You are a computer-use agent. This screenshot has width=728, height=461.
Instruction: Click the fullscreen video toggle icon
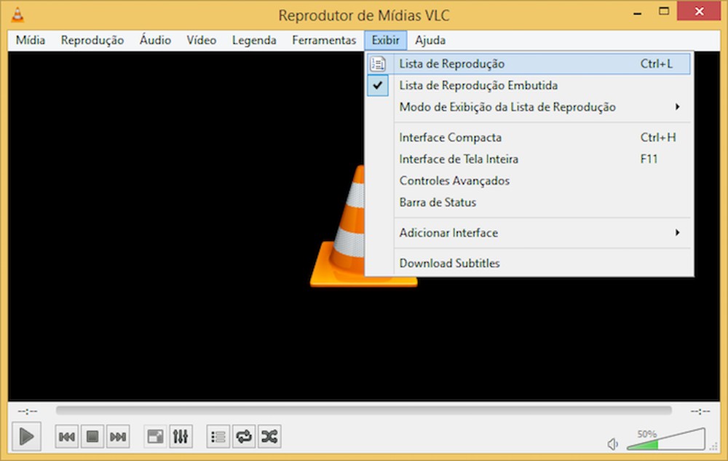coord(154,436)
